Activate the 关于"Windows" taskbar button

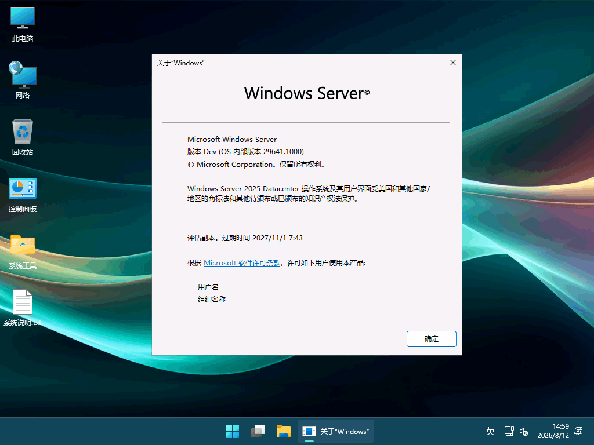[x=336, y=431]
